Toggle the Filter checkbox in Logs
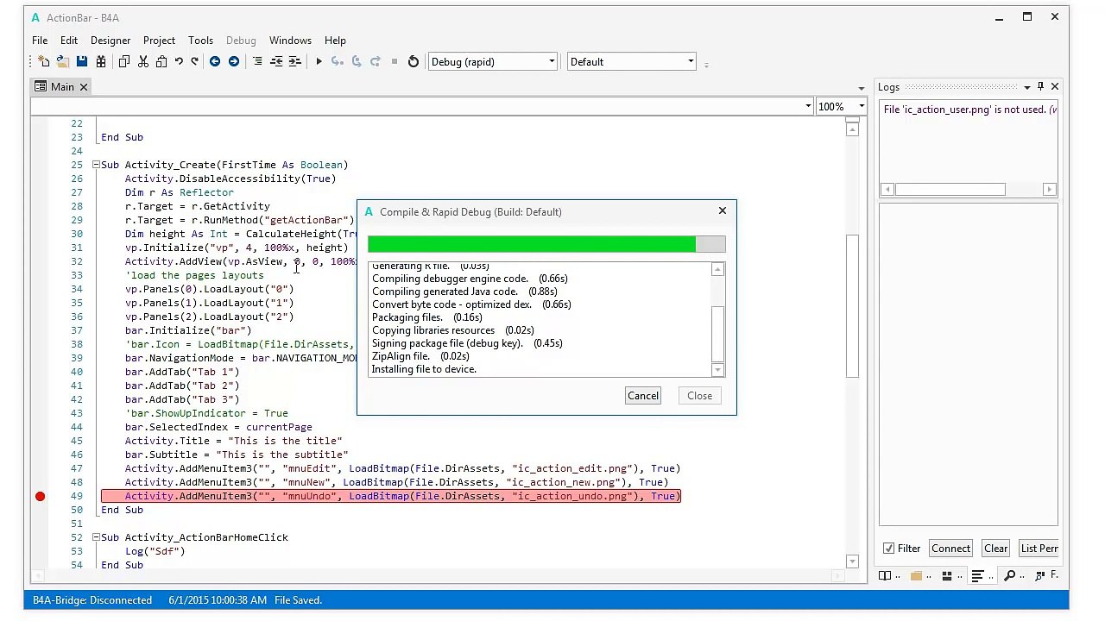Screen dimensions: 1105x621 pyautogui.click(x=888, y=549)
